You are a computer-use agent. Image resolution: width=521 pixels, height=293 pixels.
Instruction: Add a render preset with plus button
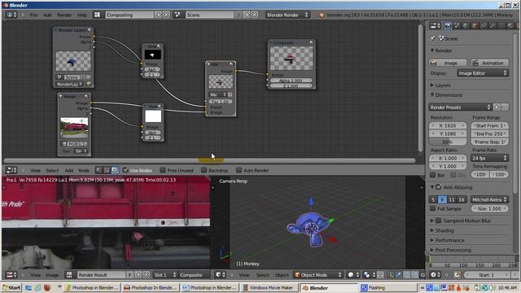click(x=497, y=107)
